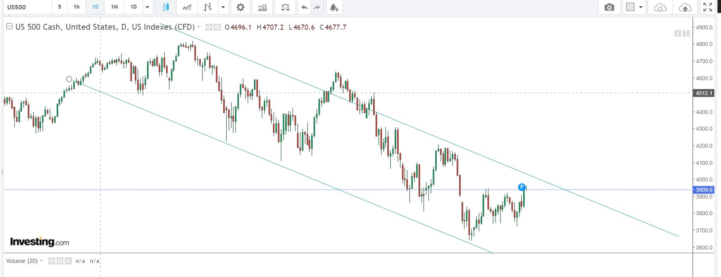Load chart layout from the cloud

tap(660, 7)
